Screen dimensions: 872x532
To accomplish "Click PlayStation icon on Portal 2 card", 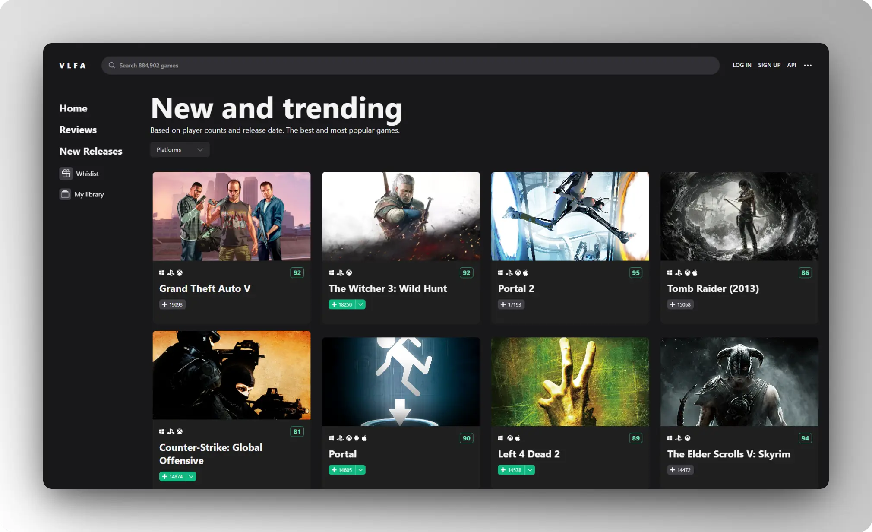I will tap(509, 272).
